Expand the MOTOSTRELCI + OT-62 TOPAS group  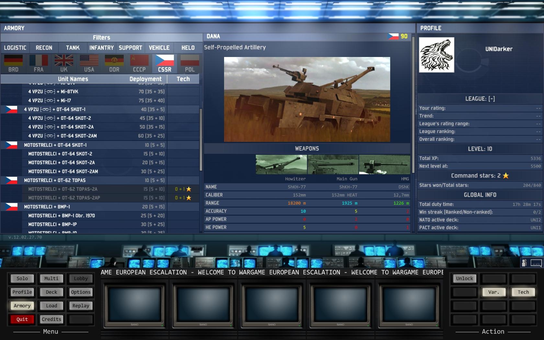point(11,180)
